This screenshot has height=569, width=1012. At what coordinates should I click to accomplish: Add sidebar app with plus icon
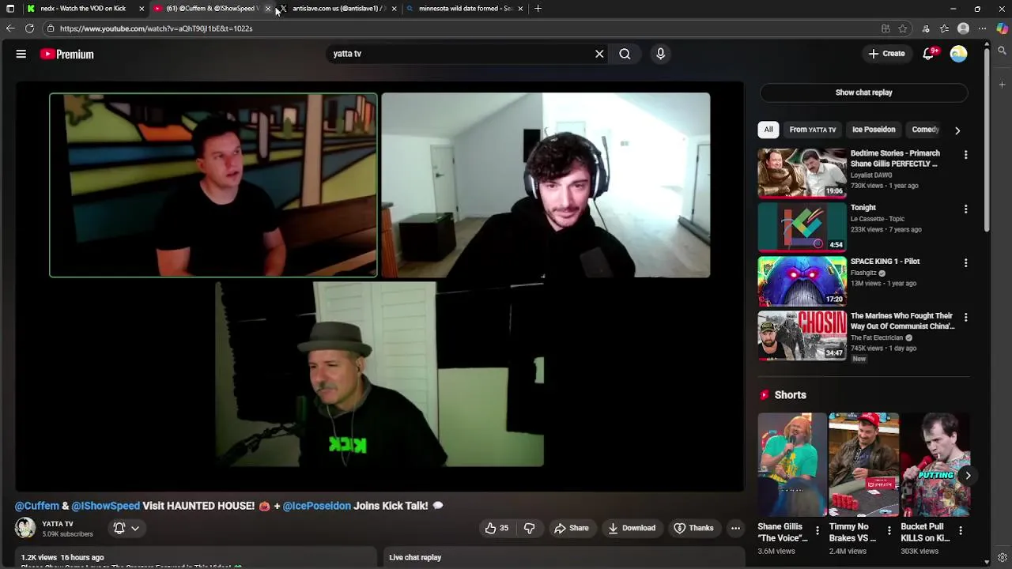(x=1002, y=84)
